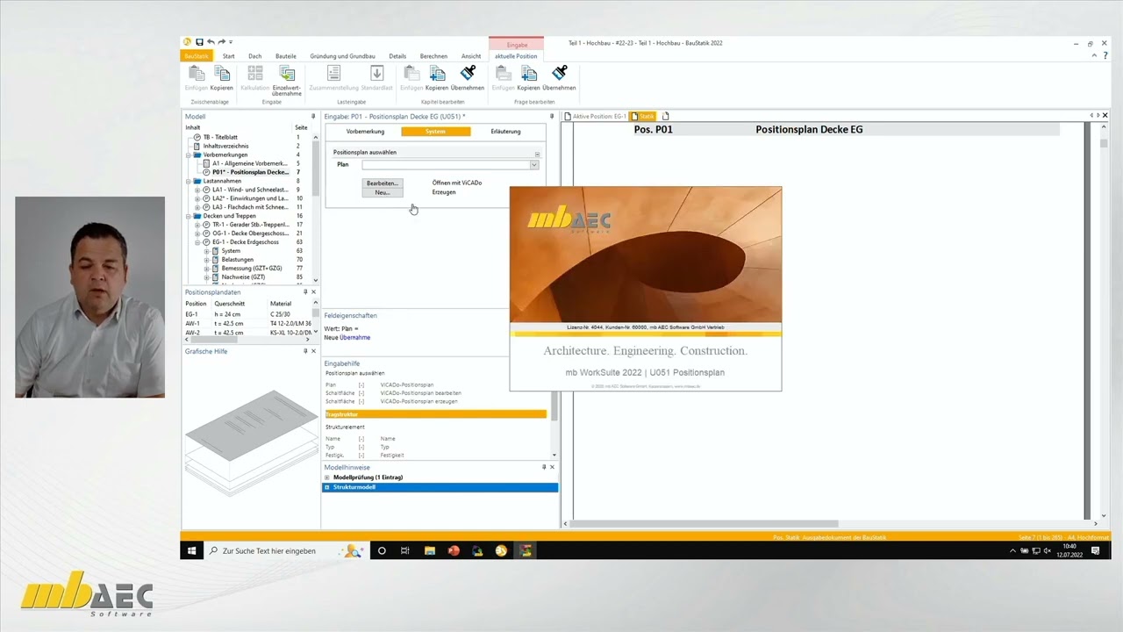This screenshot has width=1123, height=632.
Task: Expand the Modellprüfung (1 Eintrag) entry
Action: coord(327,478)
